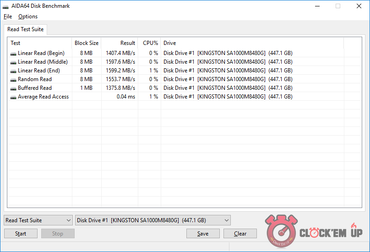Click the Average Read Access drive icon
The image size is (370, 252).
pos(13,97)
